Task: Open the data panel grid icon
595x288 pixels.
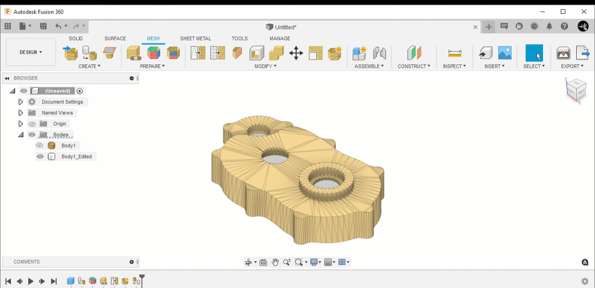Action: (x=7, y=26)
